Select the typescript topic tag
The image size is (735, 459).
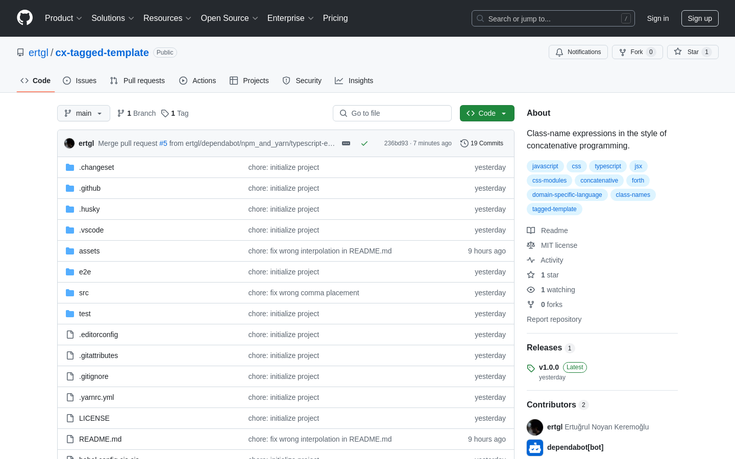pos(608,166)
